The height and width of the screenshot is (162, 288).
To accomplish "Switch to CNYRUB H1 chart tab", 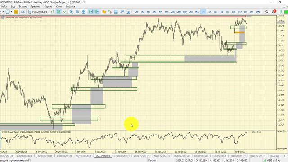I will pyautogui.click(x=84, y=156).
